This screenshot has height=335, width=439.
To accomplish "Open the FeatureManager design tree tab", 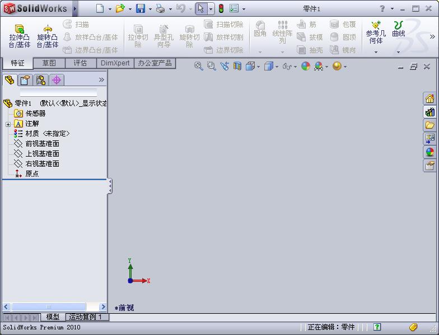I will pos(10,81).
